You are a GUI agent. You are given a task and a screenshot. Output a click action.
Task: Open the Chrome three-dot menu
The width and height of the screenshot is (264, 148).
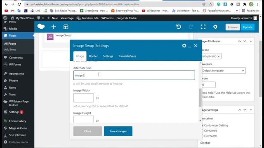coord(258,4)
